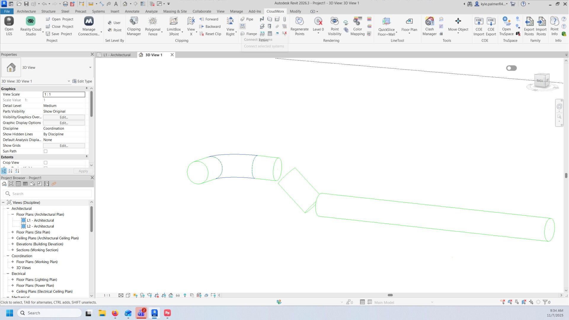Open the Point Visibility tool
The height and width of the screenshot is (320, 569).
coord(335,26)
